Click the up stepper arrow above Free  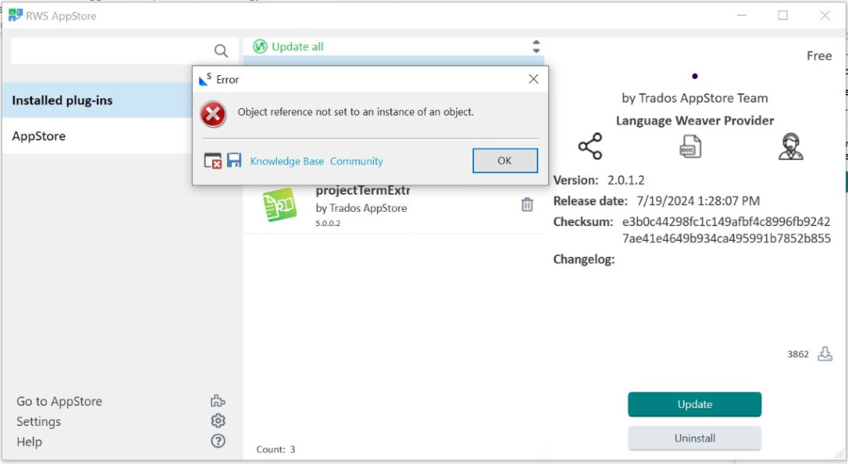click(535, 42)
